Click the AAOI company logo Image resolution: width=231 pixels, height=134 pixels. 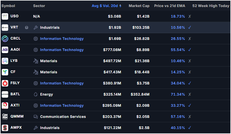click(x=5, y=50)
